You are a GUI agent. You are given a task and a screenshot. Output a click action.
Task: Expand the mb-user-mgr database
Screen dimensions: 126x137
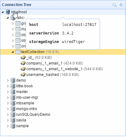8,97
